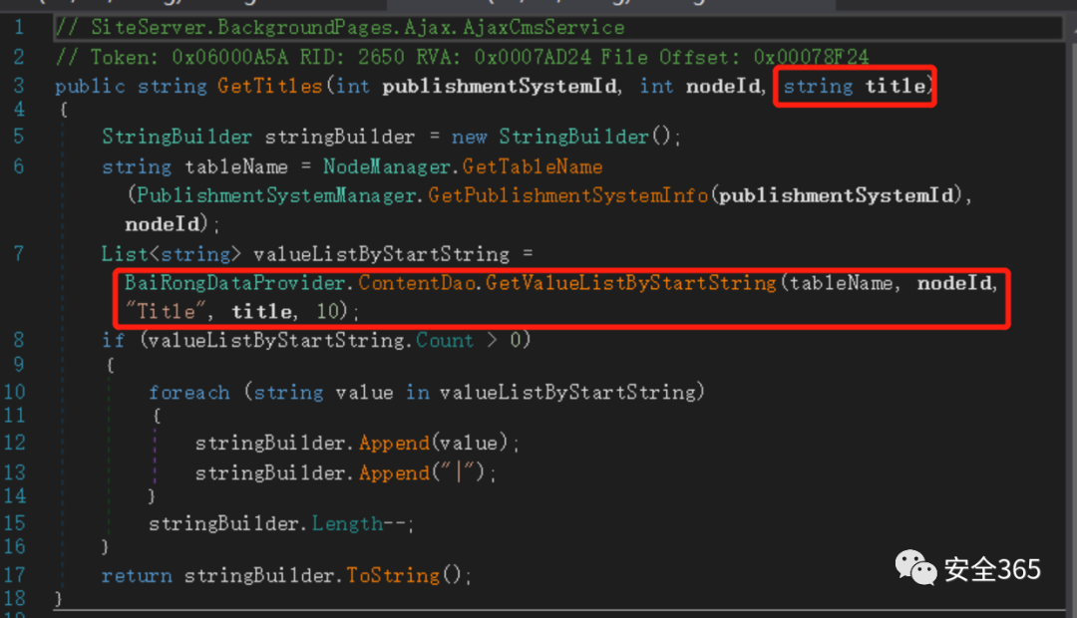Click the 'foreach' keyword on line 10

tap(189, 392)
